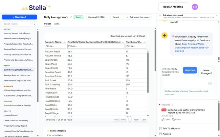Collapse the reports sidebar with chevron icon
The width and height of the screenshot is (220, 137).
pos(34,24)
